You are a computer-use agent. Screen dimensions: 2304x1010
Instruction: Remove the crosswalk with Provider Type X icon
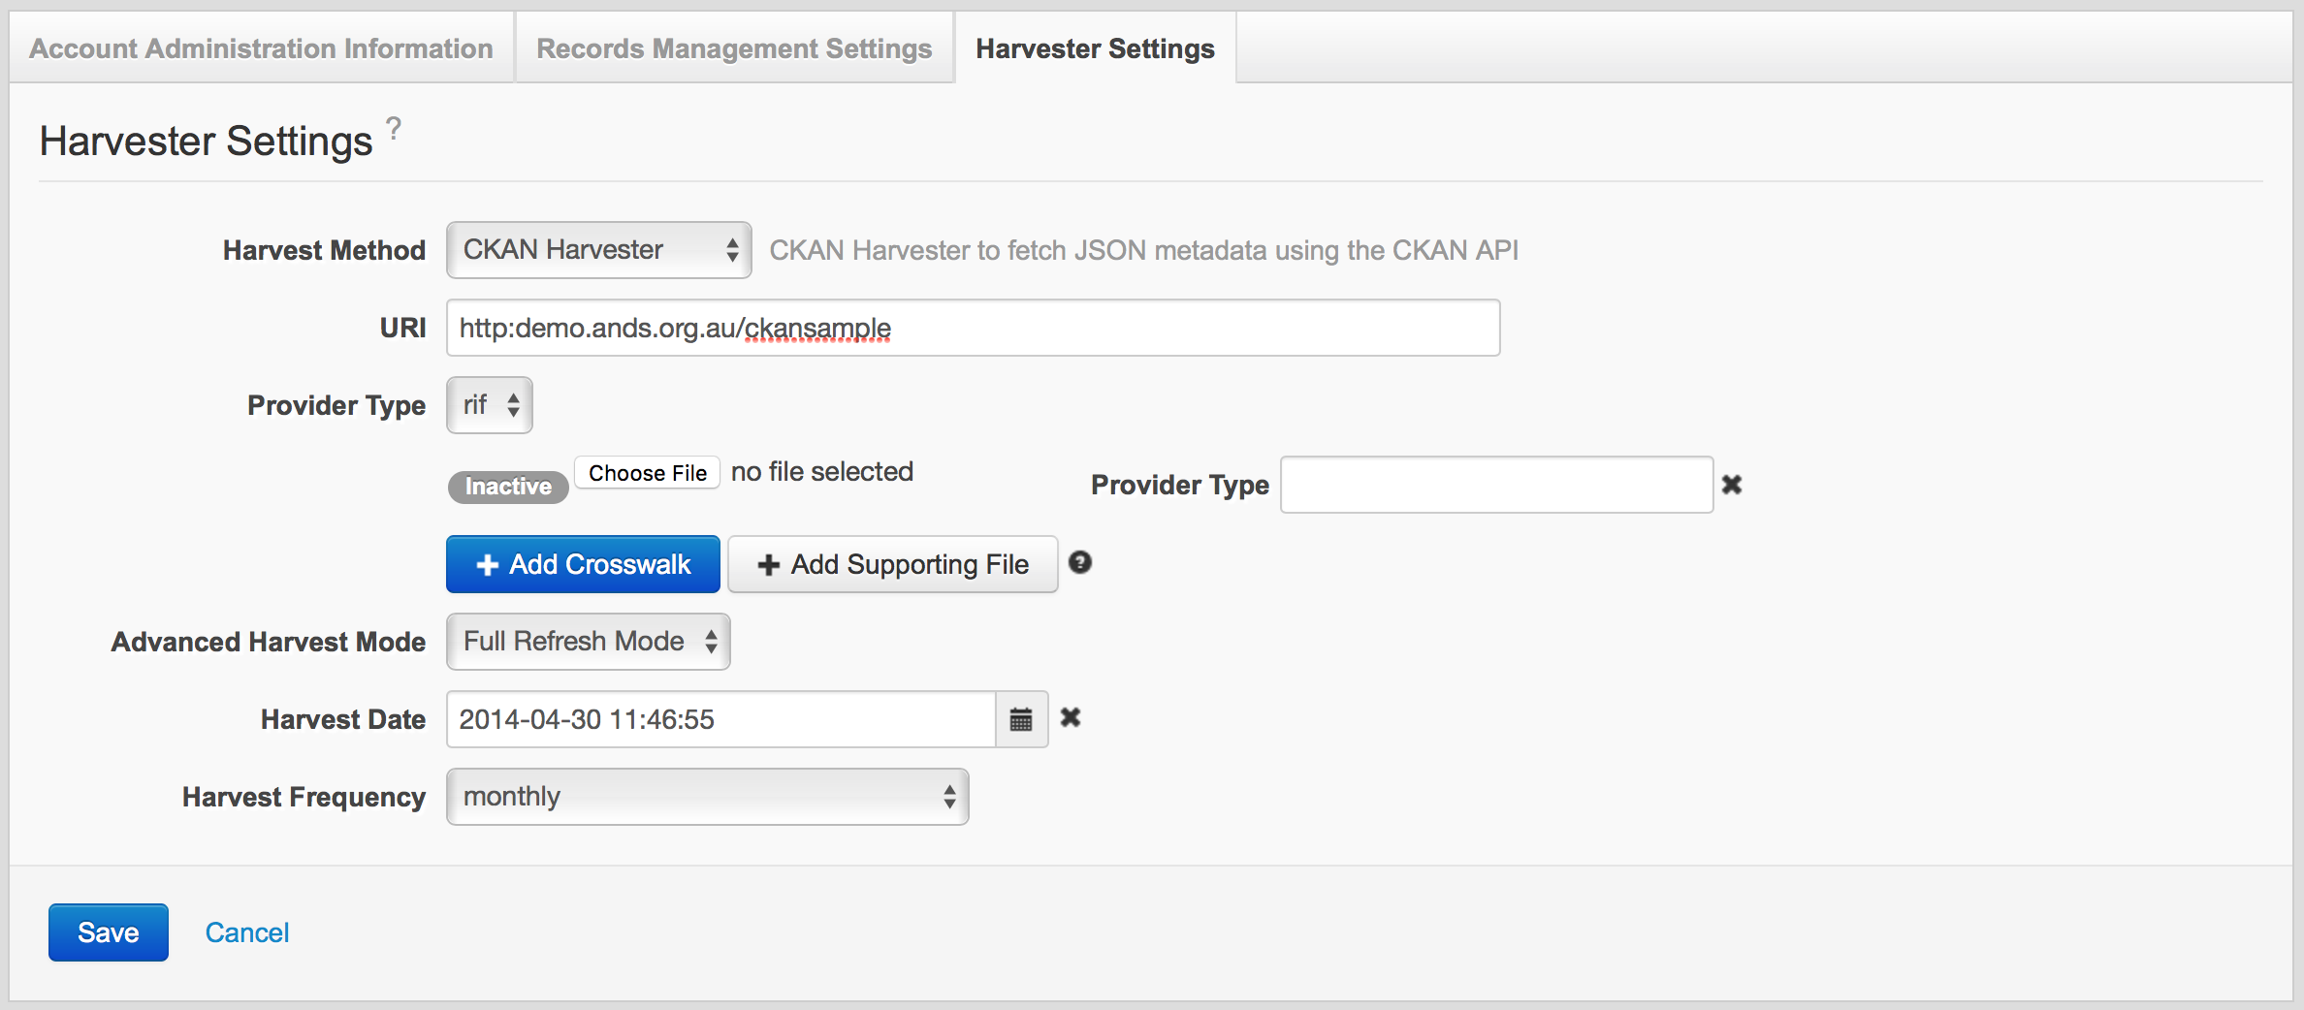(x=1732, y=485)
